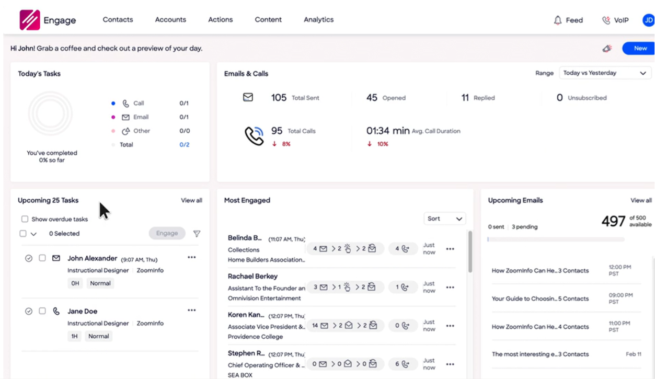Open Jane Doe contact name
This screenshot has width=655, height=379.
82,311
